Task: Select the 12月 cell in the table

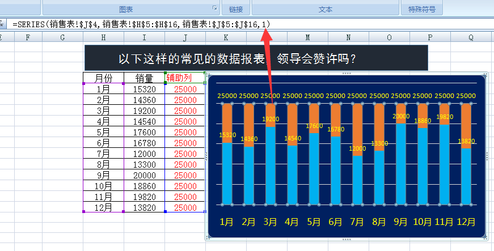Action: pos(103,207)
